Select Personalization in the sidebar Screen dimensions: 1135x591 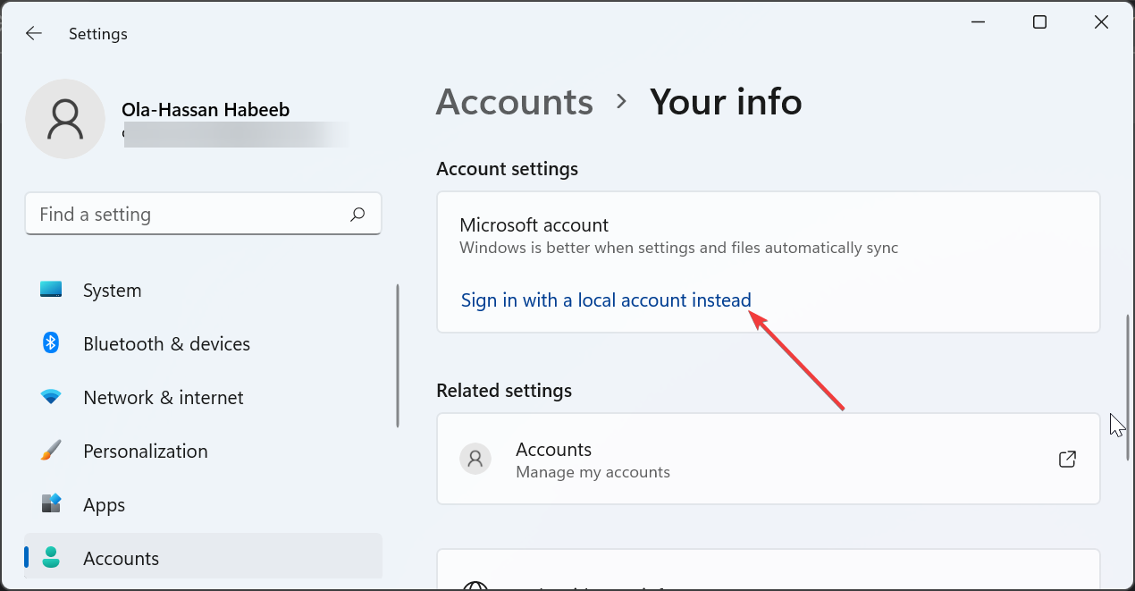[x=145, y=452]
